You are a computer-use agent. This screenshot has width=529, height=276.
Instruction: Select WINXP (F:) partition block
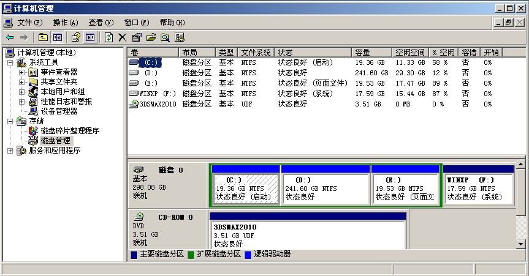pos(478,185)
